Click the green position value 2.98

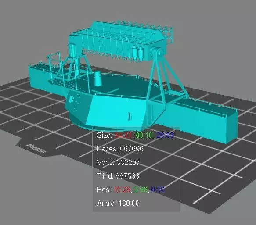(x=141, y=189)
